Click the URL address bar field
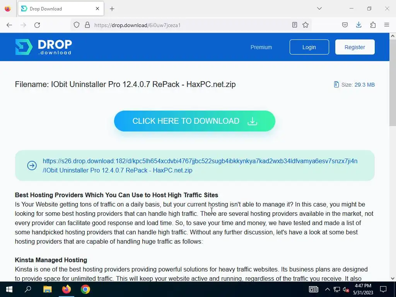 (192, 25)
